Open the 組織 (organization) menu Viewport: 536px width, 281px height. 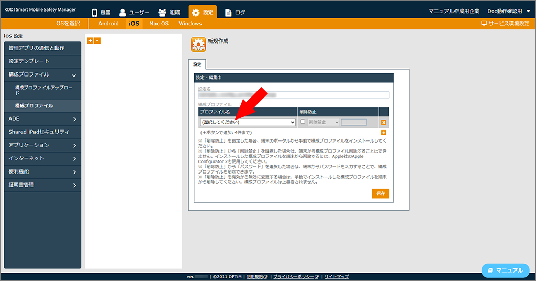(169, 13)
